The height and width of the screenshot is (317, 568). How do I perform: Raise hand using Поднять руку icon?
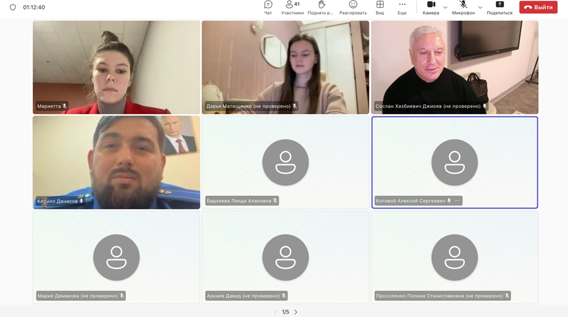click(321, 7)
